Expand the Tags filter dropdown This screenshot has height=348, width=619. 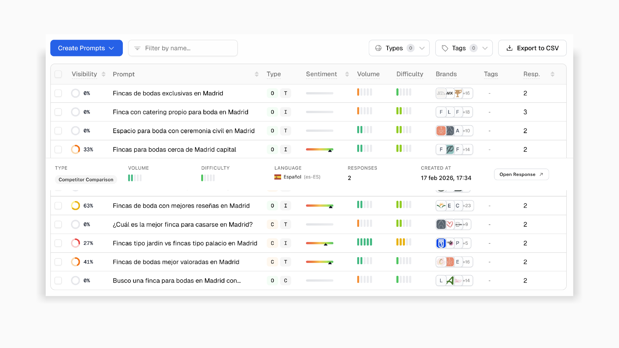pos(464,48)
